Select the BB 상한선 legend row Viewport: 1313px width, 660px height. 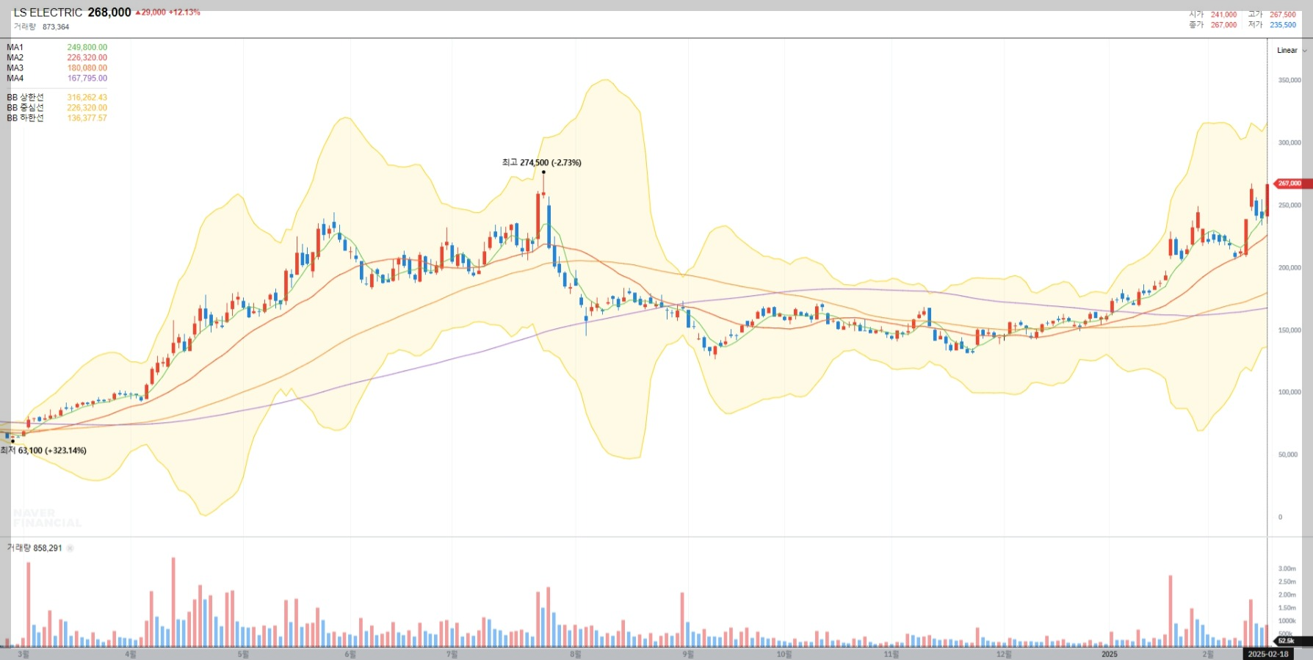pyautogui.click(x=57, y=98)
